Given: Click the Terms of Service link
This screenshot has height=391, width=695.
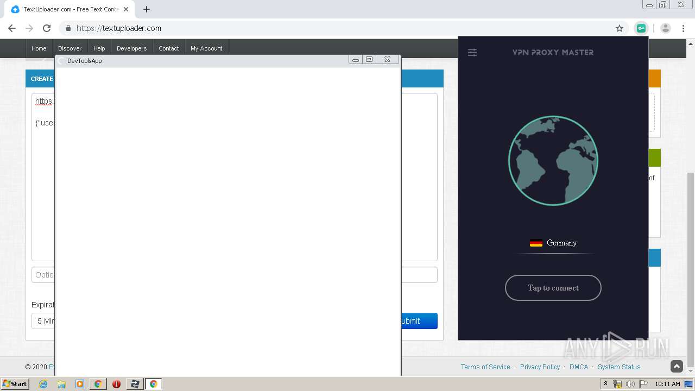Looking at the screenshot, I should click(x=485, y=367).
